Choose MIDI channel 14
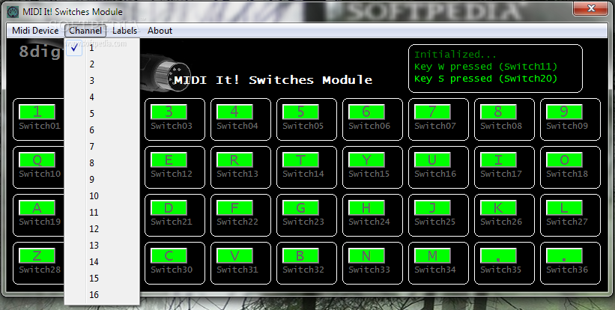Image resolution: width=615 pixels, height=310 pixels. point(102,262)
